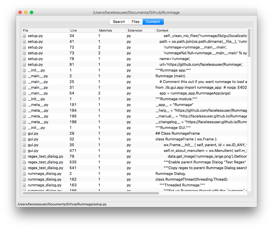This screenshot has width=273, height=230.
Task: Click the green zoom window button
Action: pyautogui.click(x=32, y=12)
